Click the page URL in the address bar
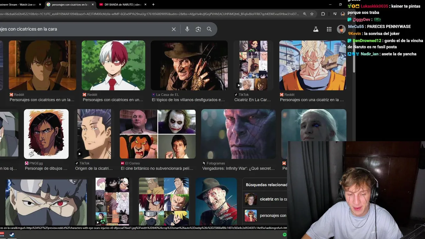Screen dimensions: 425x239 (x=149, y=14)
